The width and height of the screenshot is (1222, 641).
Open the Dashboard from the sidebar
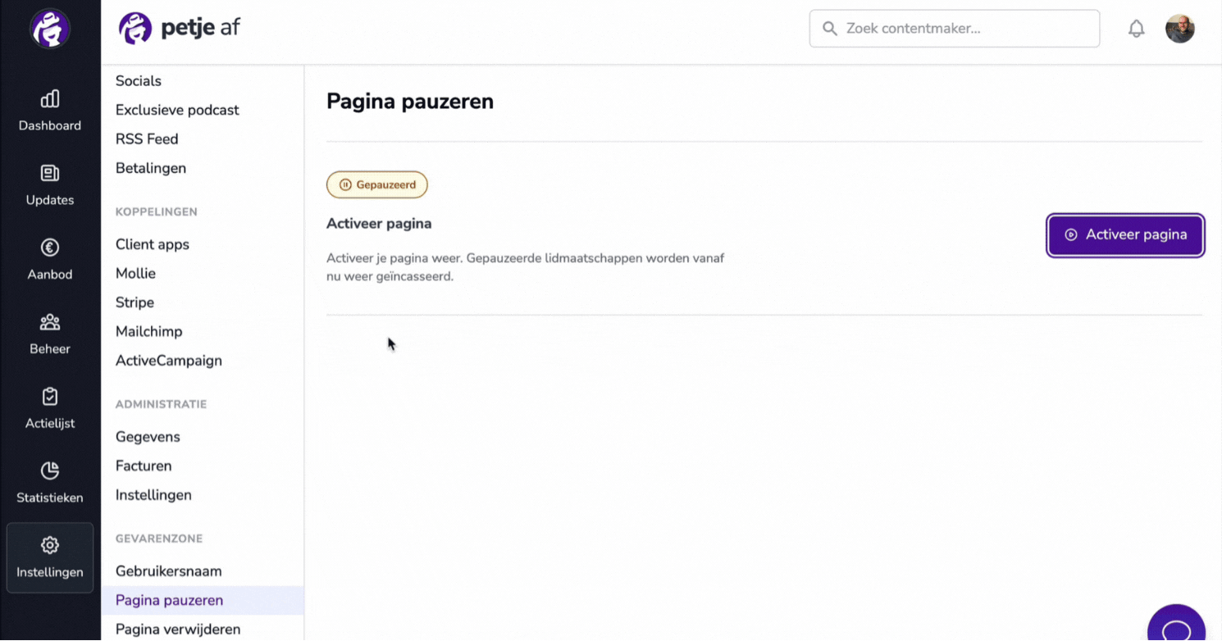point(49,111)
